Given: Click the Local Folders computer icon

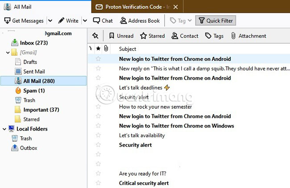Looking at the screenshot, I should [x=11, y=129].
